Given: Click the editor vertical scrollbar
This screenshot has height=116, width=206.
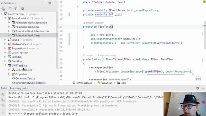Looking at the screenshot, I should coord(205,35).
